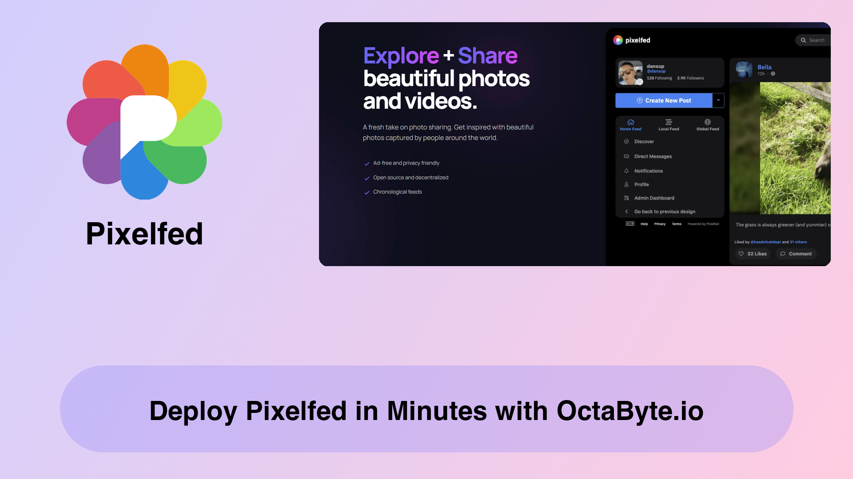
Task: Click the Bella user profile avatar
Action: (x=744, y=69)
